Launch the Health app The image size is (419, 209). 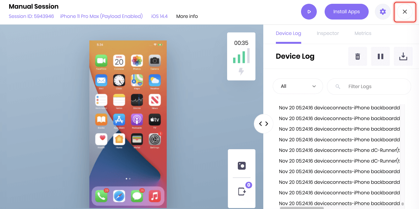[x=101, y=139]
